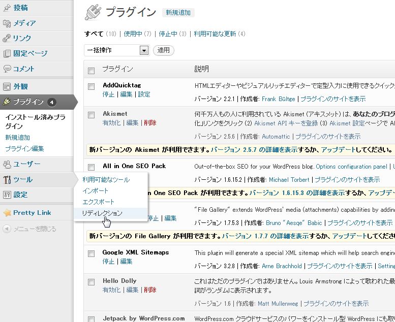This screenshot has width=395, height=322.
Task: Click the collapse menu arrow icon
Action: [7, 229]
